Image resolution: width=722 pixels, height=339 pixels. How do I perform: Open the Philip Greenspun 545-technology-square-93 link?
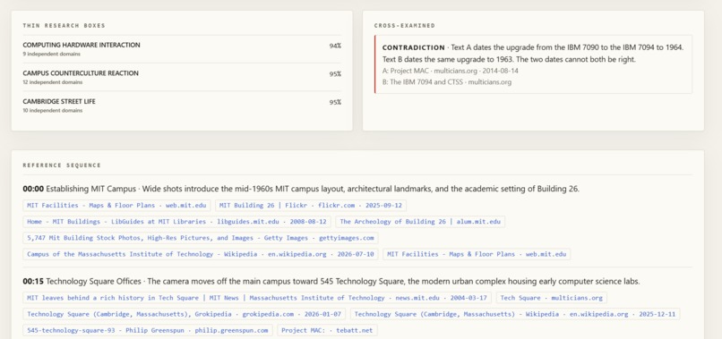coord(148,330)
